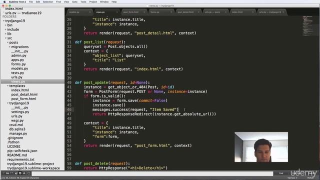Close the post_detail.html tab
Viewport: 320px width, 180px height.
pos(198,12)
